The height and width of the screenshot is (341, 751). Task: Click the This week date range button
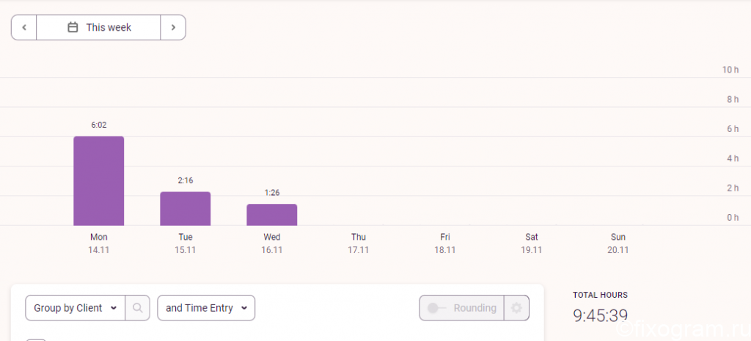pyautogui.click(x=99, y=27)
